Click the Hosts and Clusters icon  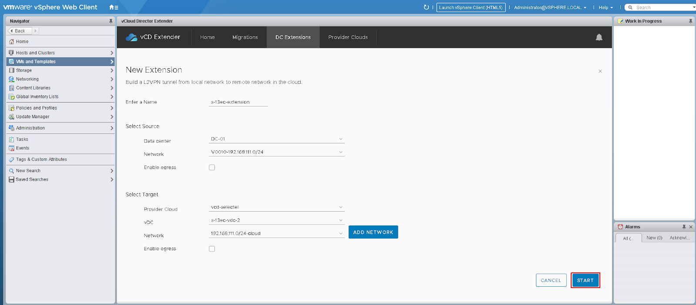click(11, 53)
